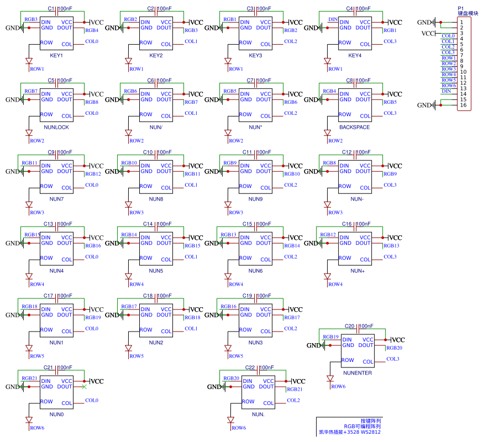Image resolution: width=484 pixels, height=442 pixels.
Task: Select the P1 connector body
Action: (464, 64)
